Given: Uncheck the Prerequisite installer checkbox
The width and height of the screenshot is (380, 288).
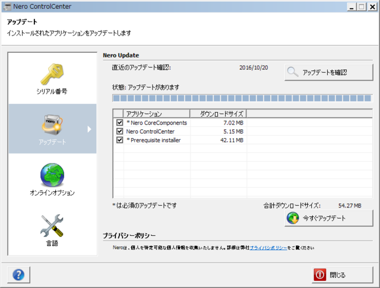Looking at the screenshot, I should coord(119,140).
